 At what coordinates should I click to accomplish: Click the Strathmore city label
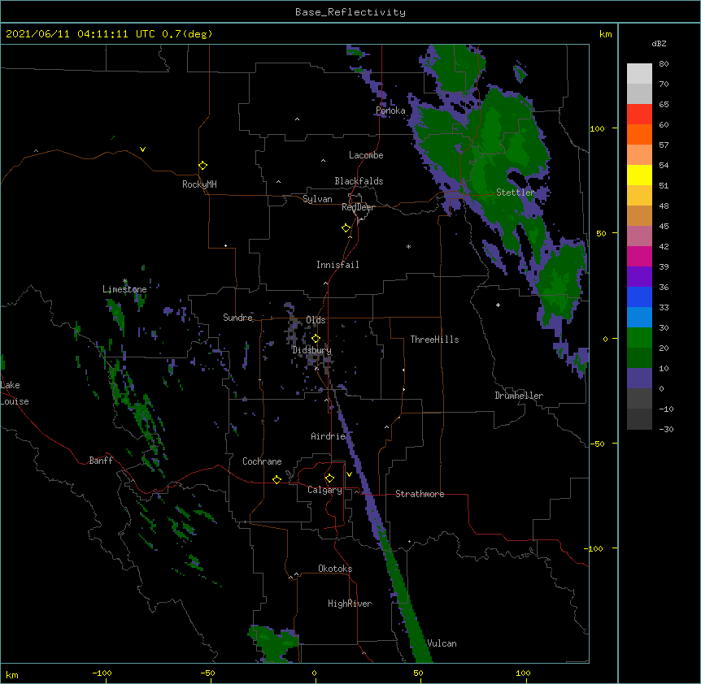pos(420,494)
